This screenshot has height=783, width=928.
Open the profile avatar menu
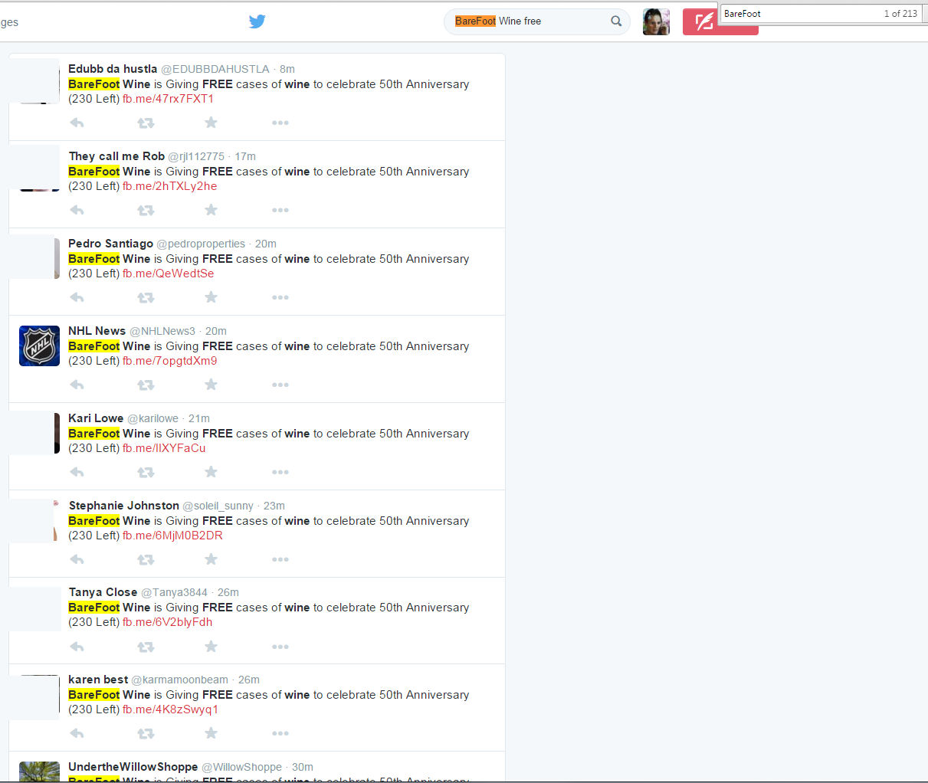[x=656, y=22]
